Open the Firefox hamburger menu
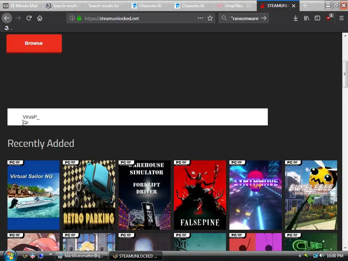 click(341, 18)
